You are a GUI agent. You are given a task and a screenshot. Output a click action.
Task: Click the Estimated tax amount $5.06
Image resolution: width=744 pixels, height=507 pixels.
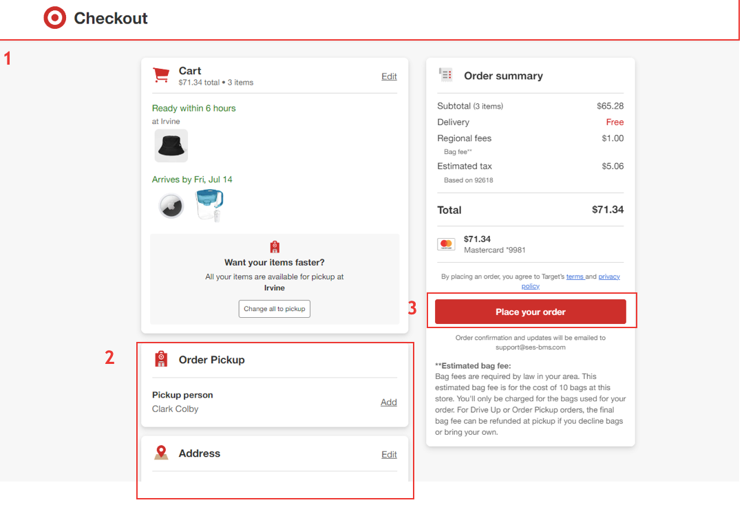click(613, 166)
